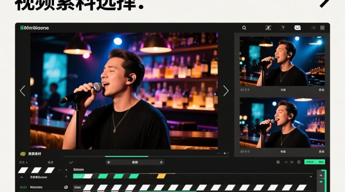Click the green waveform icon on the bottom track
The image size is (345, 192).
point(23,187)
